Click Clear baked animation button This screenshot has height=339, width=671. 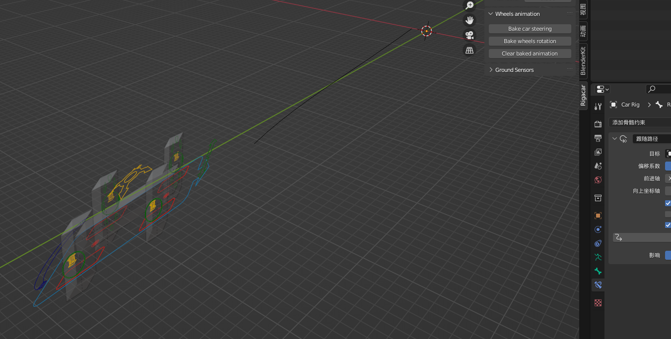[x=530, y=54]
